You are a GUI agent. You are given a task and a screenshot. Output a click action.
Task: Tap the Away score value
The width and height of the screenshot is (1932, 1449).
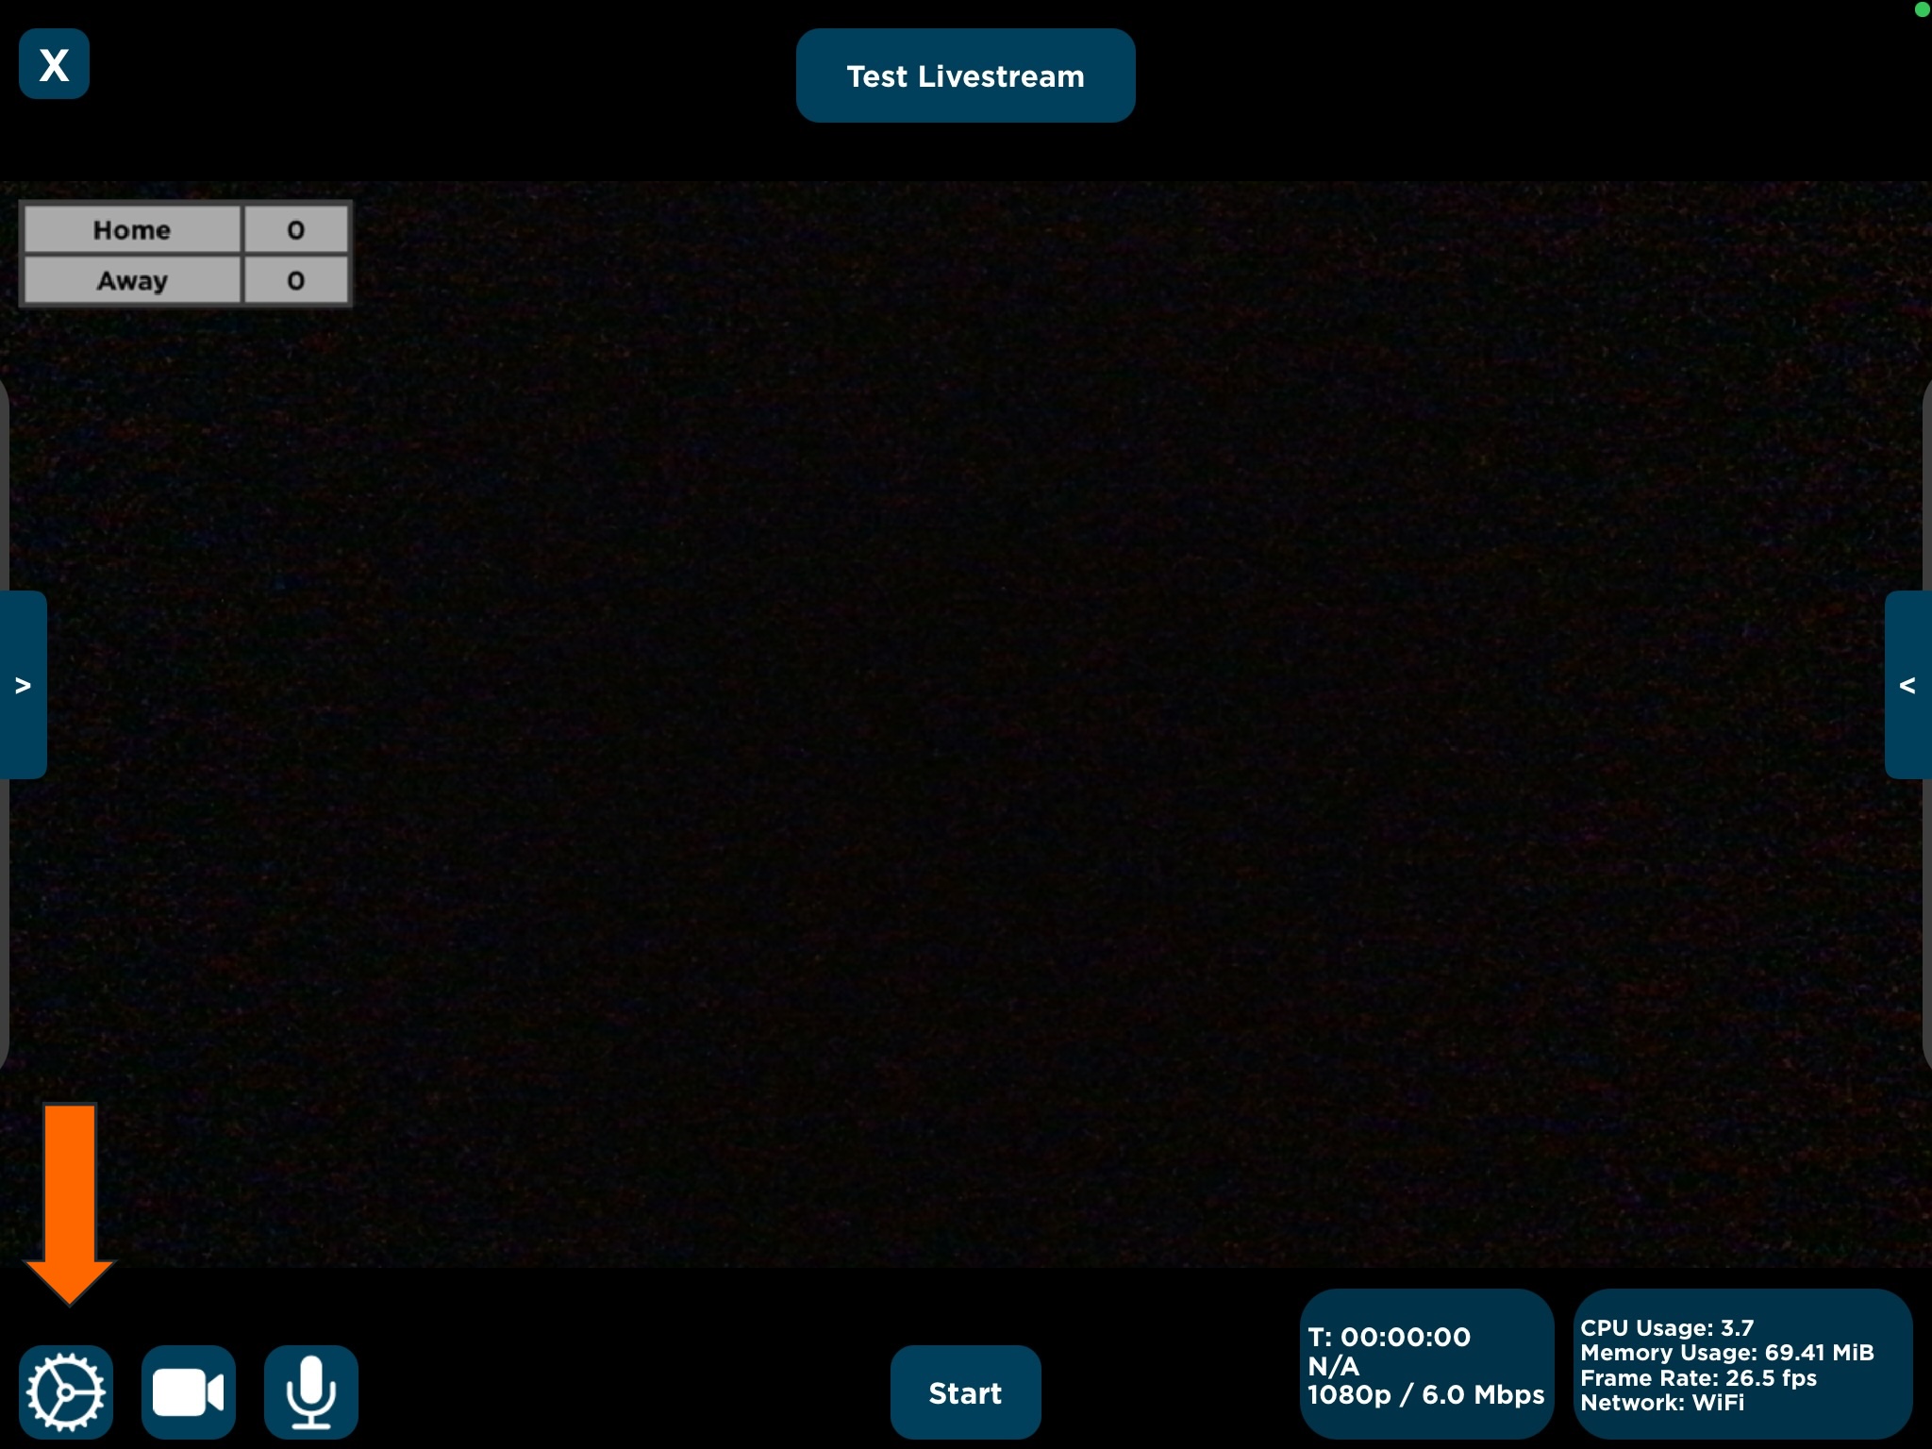[x=296, y=280]
